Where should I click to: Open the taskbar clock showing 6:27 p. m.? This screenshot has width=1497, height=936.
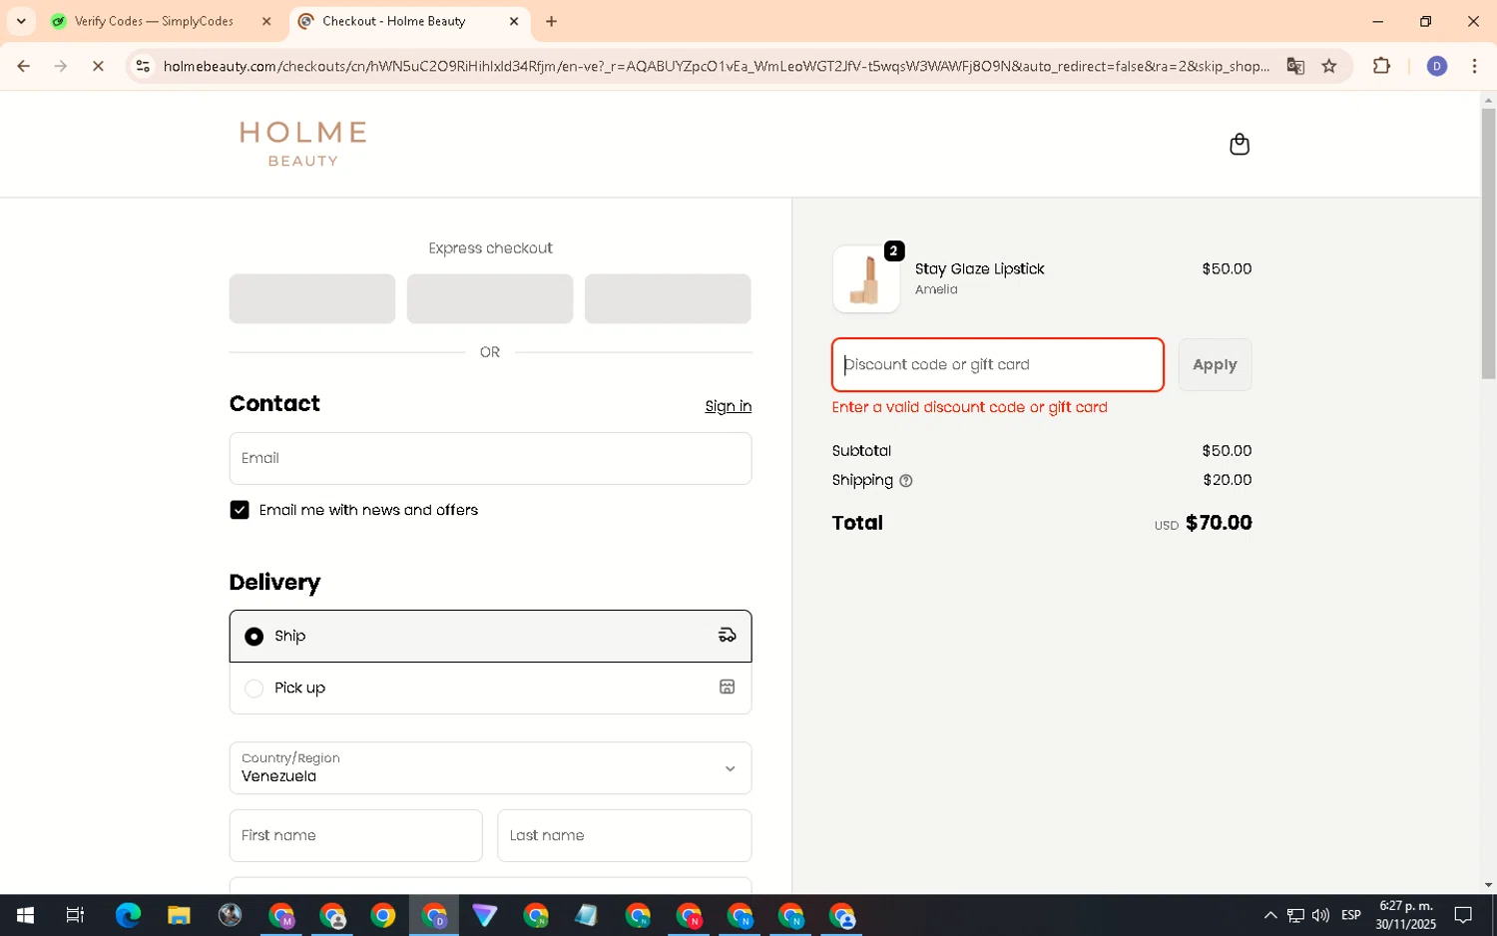(1405, 915)
